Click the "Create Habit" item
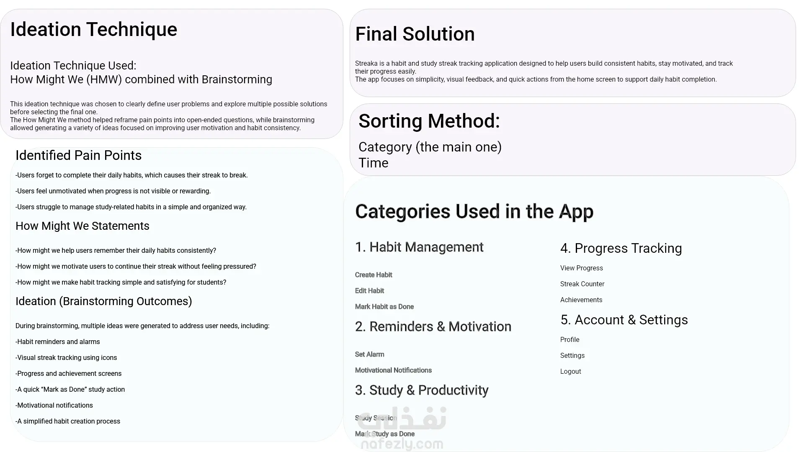 (x=373, y=275)
